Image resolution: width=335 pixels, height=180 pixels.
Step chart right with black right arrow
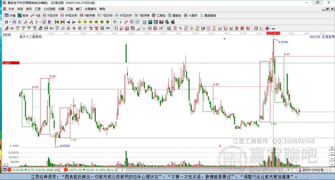[x=74, y=22]
